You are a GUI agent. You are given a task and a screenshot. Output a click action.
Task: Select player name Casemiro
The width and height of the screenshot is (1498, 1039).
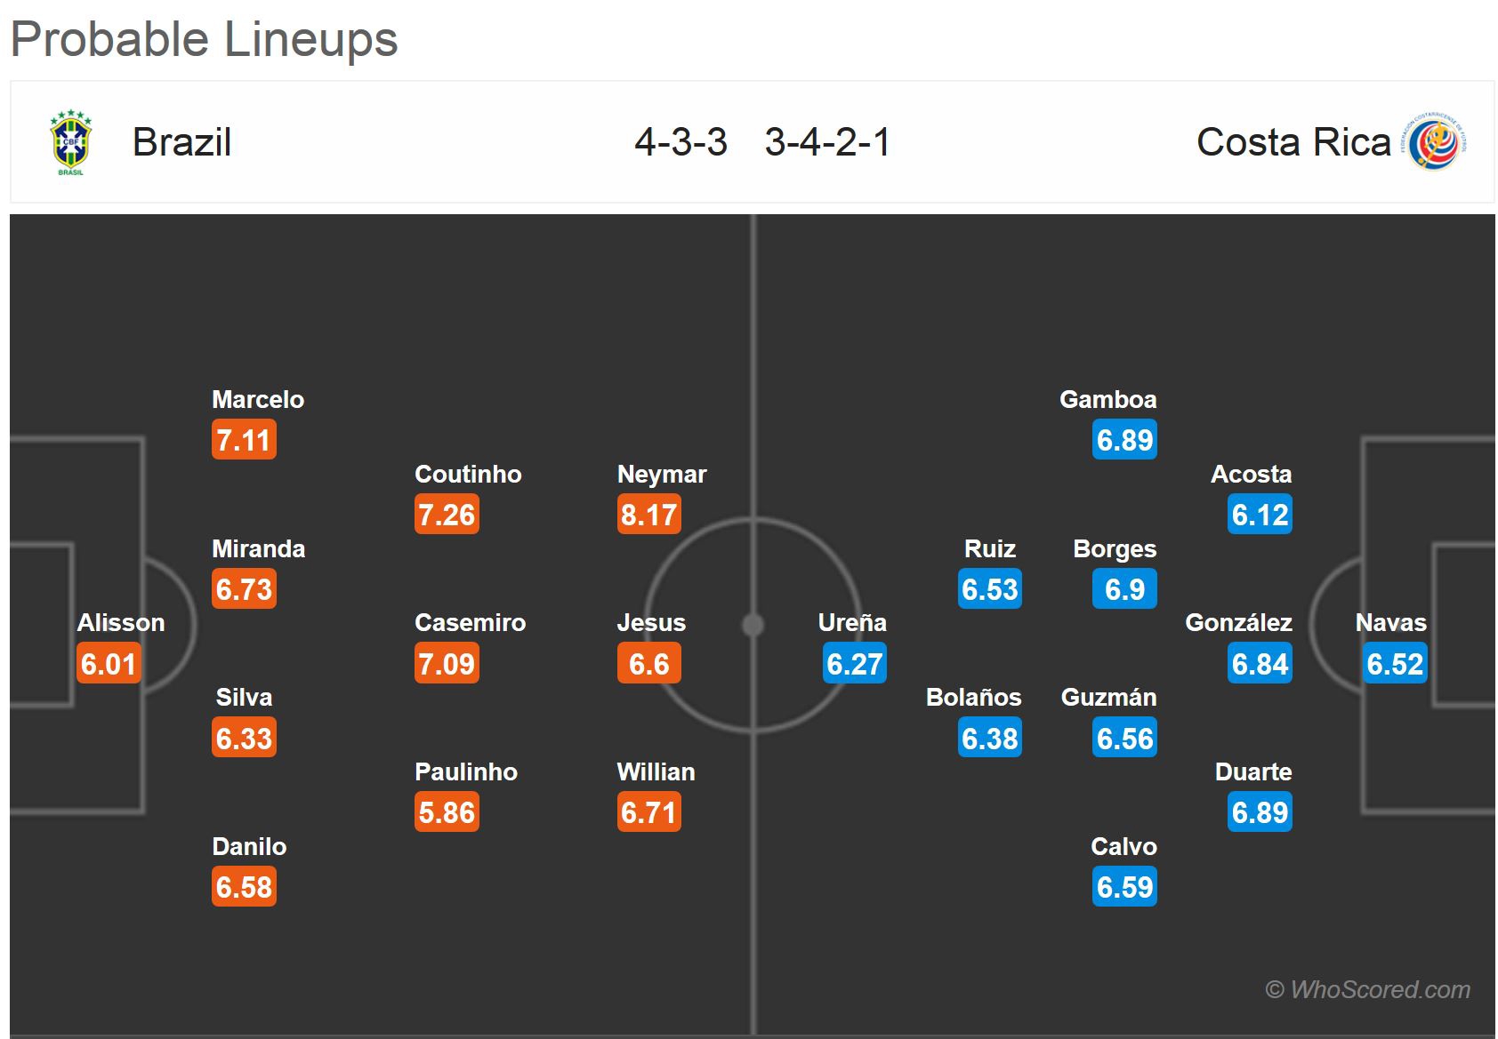pyautogui.click(x=470, y=622)
